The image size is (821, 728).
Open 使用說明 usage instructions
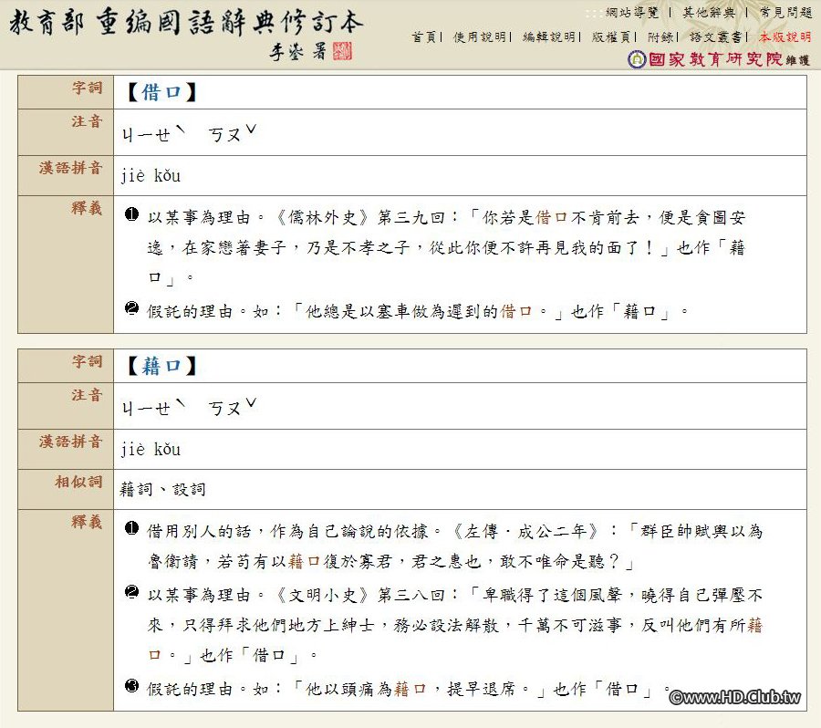(480, 35)
